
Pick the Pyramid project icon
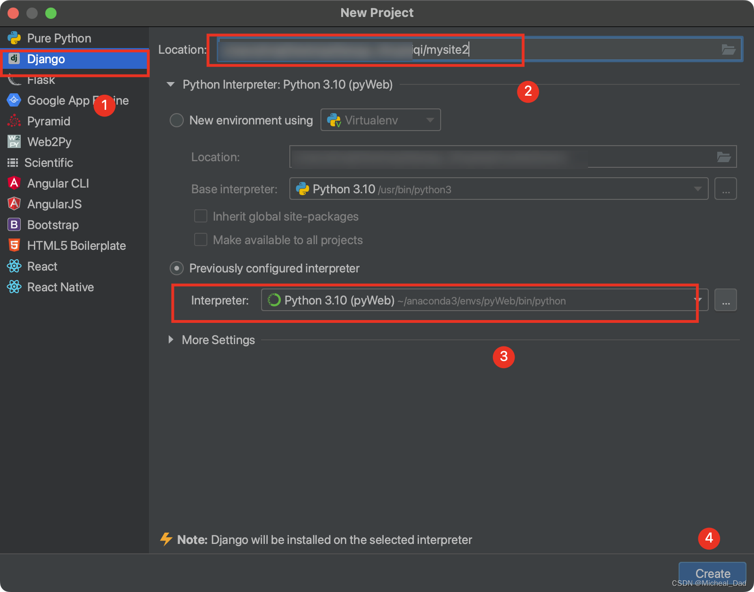tap(14, 121)
